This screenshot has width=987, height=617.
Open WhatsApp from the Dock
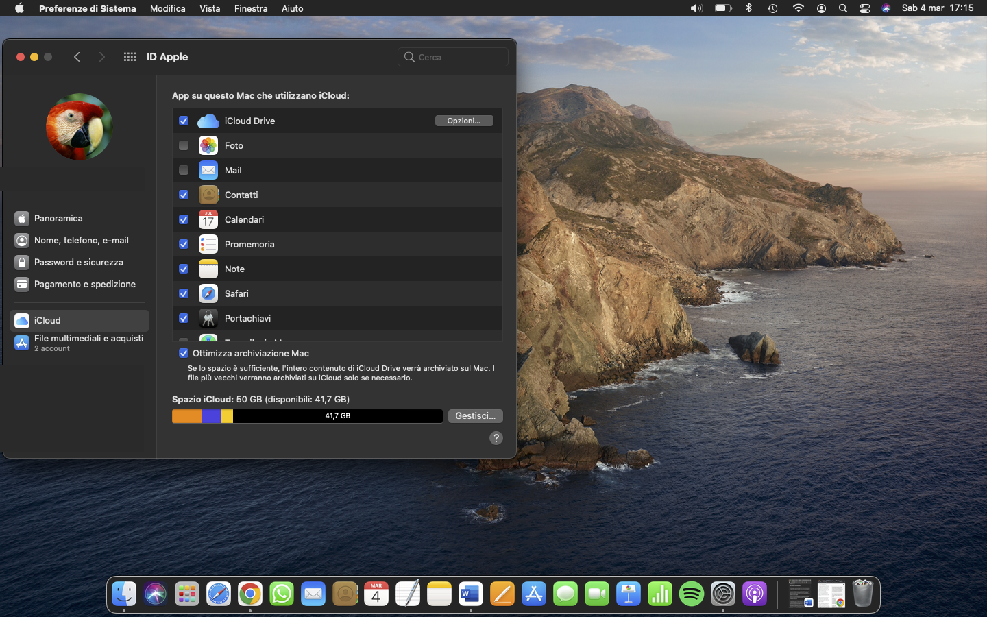[282, 594]
